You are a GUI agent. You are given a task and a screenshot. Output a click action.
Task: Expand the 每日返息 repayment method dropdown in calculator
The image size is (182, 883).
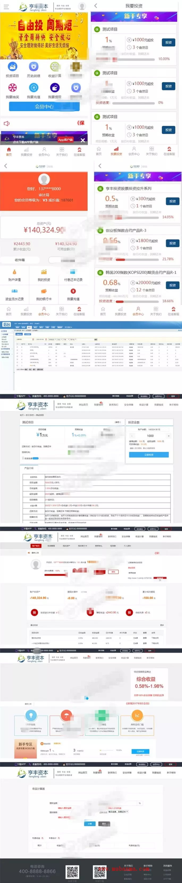(x=118, y=811)
